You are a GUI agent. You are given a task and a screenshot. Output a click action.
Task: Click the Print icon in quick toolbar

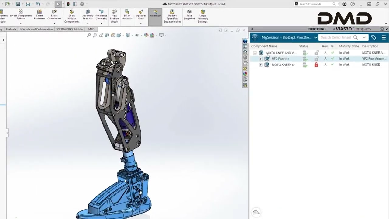pyautogui.click(x=28, y=4)
